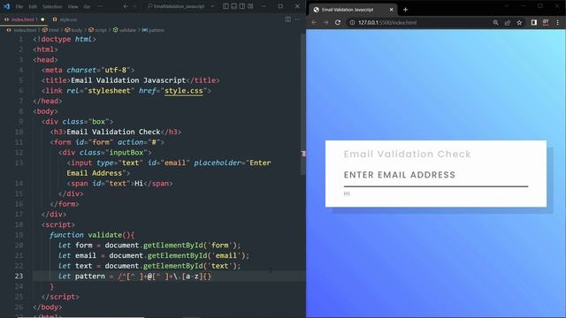
Task: Bookmark this page with the star icon
Action: pyautogui.click(x=519, y=22)
